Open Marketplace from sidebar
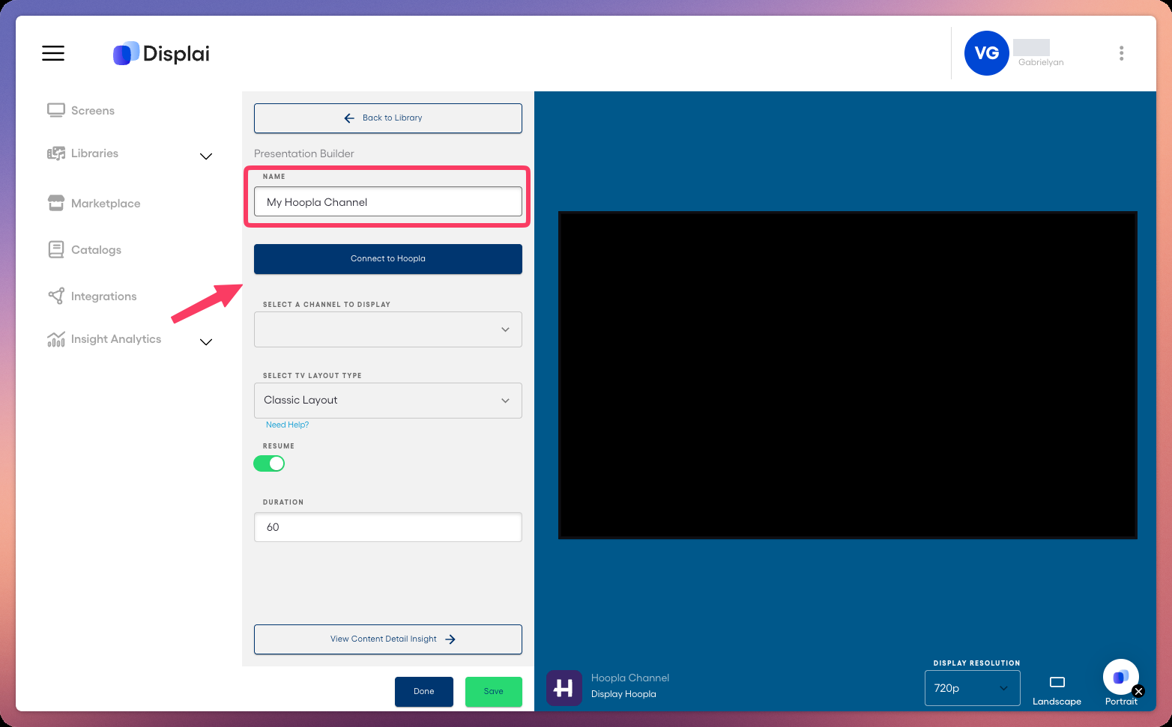The image size is (1172, 727). click(106, 203)
